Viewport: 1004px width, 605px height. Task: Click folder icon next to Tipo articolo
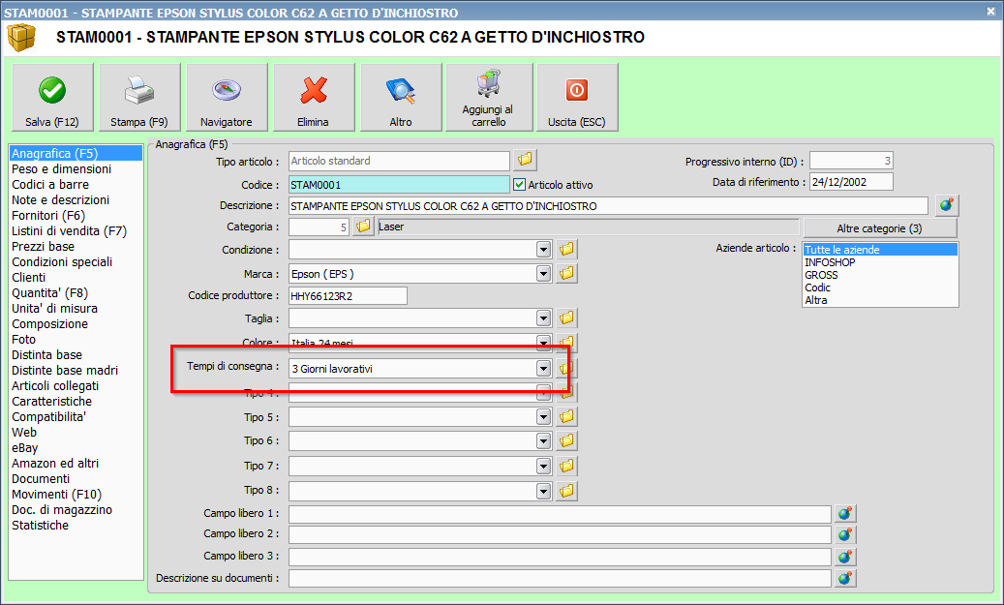click(526, 160)
